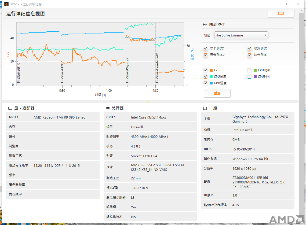306x225 pixels.
Task: Click the FireStrikeCombinedX marker in the chart
Action: (157, 68)
